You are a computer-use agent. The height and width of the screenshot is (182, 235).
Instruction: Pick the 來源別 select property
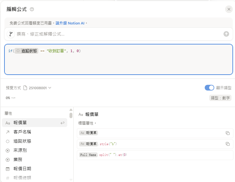click(20, 150)
